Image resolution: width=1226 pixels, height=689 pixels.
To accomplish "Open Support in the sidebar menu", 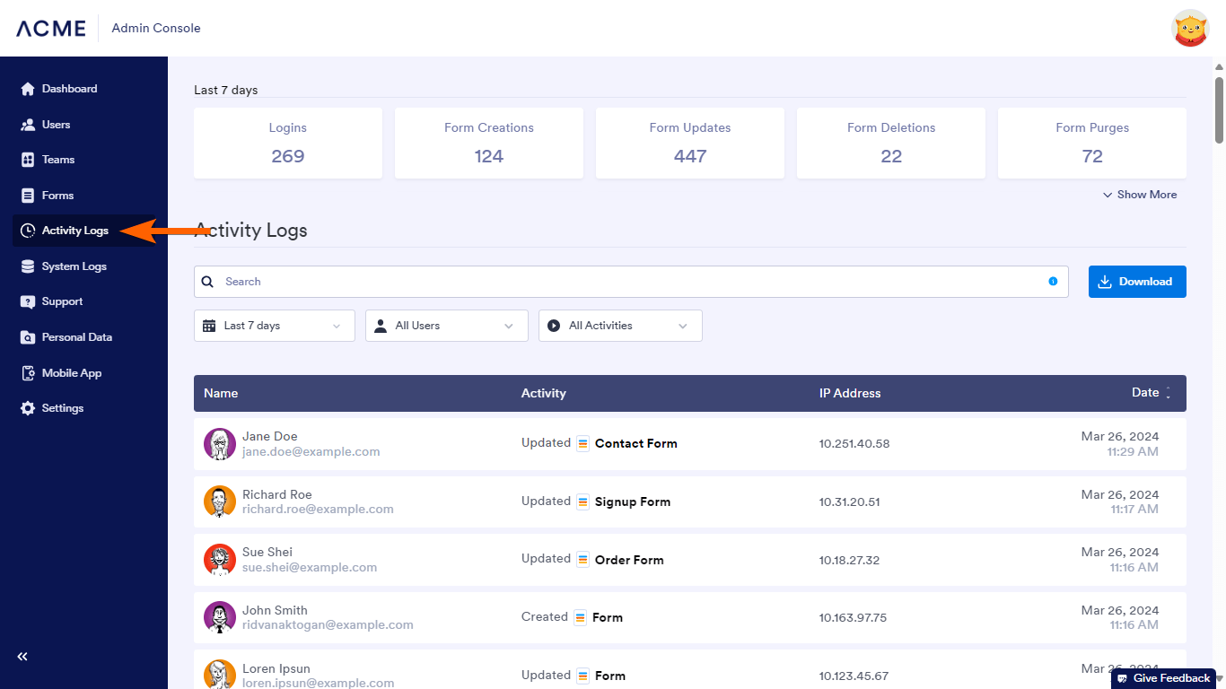I will pyautogui.click(x=62, y=301).
